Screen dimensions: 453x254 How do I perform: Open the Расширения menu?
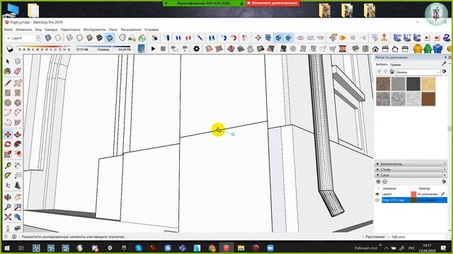point(131,30)
